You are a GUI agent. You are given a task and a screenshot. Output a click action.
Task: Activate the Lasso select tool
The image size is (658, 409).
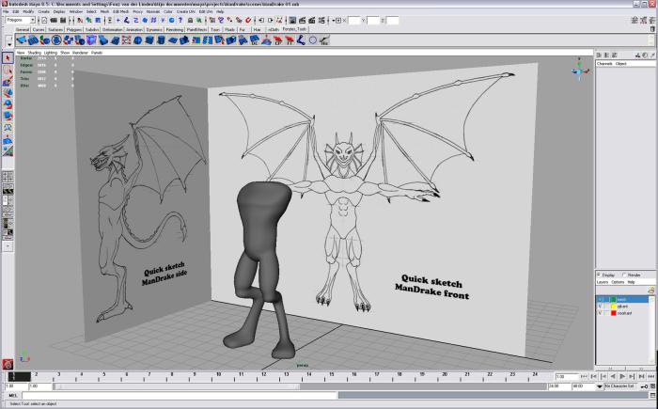[x=8, y=70]
